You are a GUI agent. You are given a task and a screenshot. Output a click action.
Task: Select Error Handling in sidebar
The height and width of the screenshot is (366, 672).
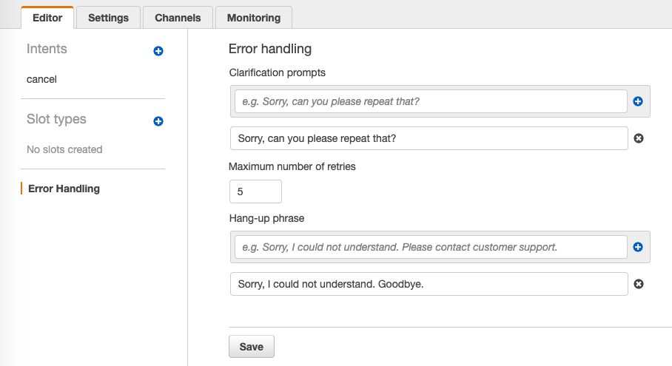click(64, 189)
